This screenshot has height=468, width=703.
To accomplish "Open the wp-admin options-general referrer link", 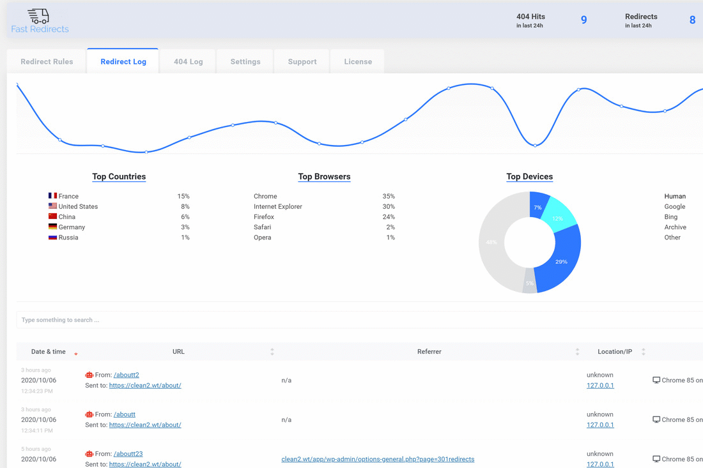I will (378, 459).
